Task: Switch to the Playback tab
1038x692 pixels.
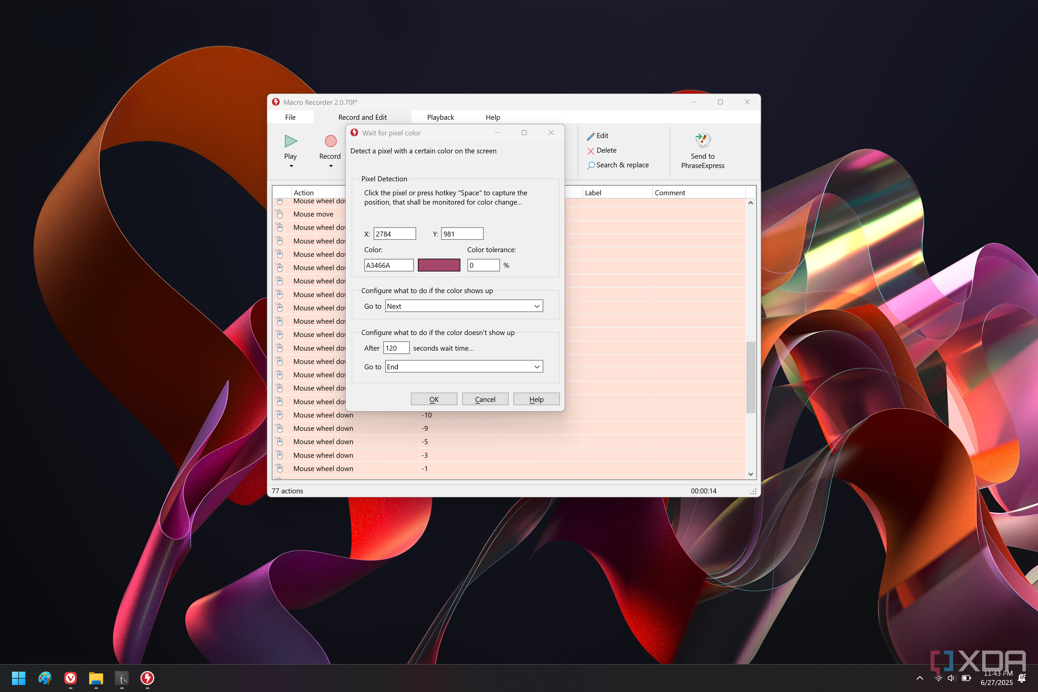Action: tap(440, 117)
